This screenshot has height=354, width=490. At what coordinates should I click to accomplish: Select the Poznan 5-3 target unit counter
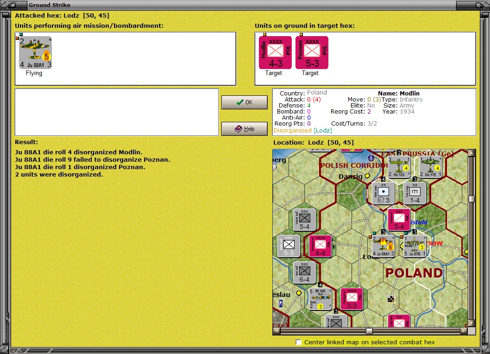point(312,52)
